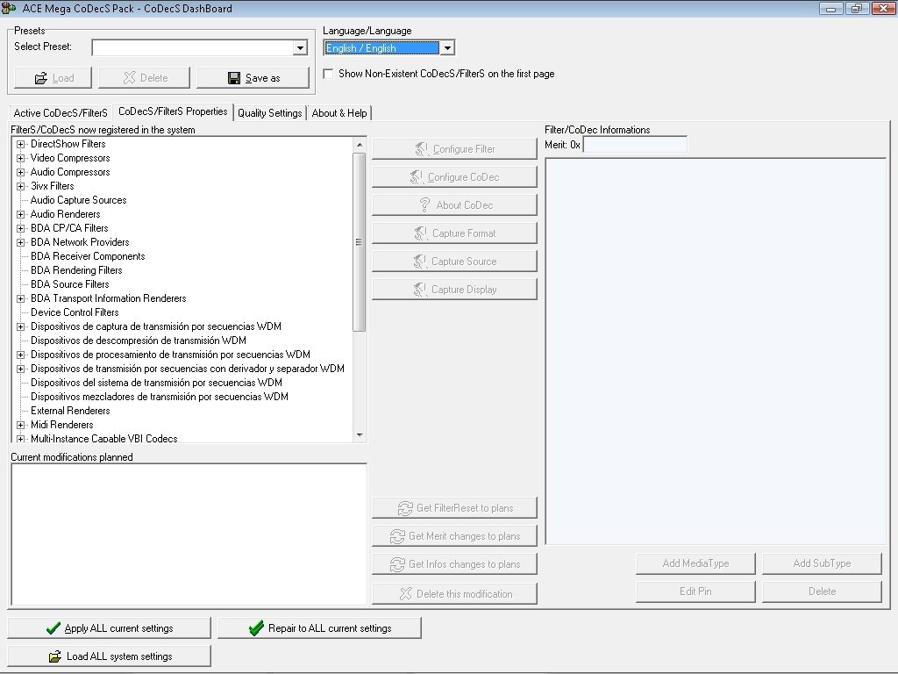Click the ACE Mega CoDecS title bar icon
Viewport: 898px width, 674px height.
(x=8, y=8)
